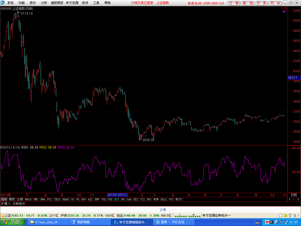The image size is (301, 226).
Task: Select the active RSI indicator tab
Action: (x=117, y=200)
